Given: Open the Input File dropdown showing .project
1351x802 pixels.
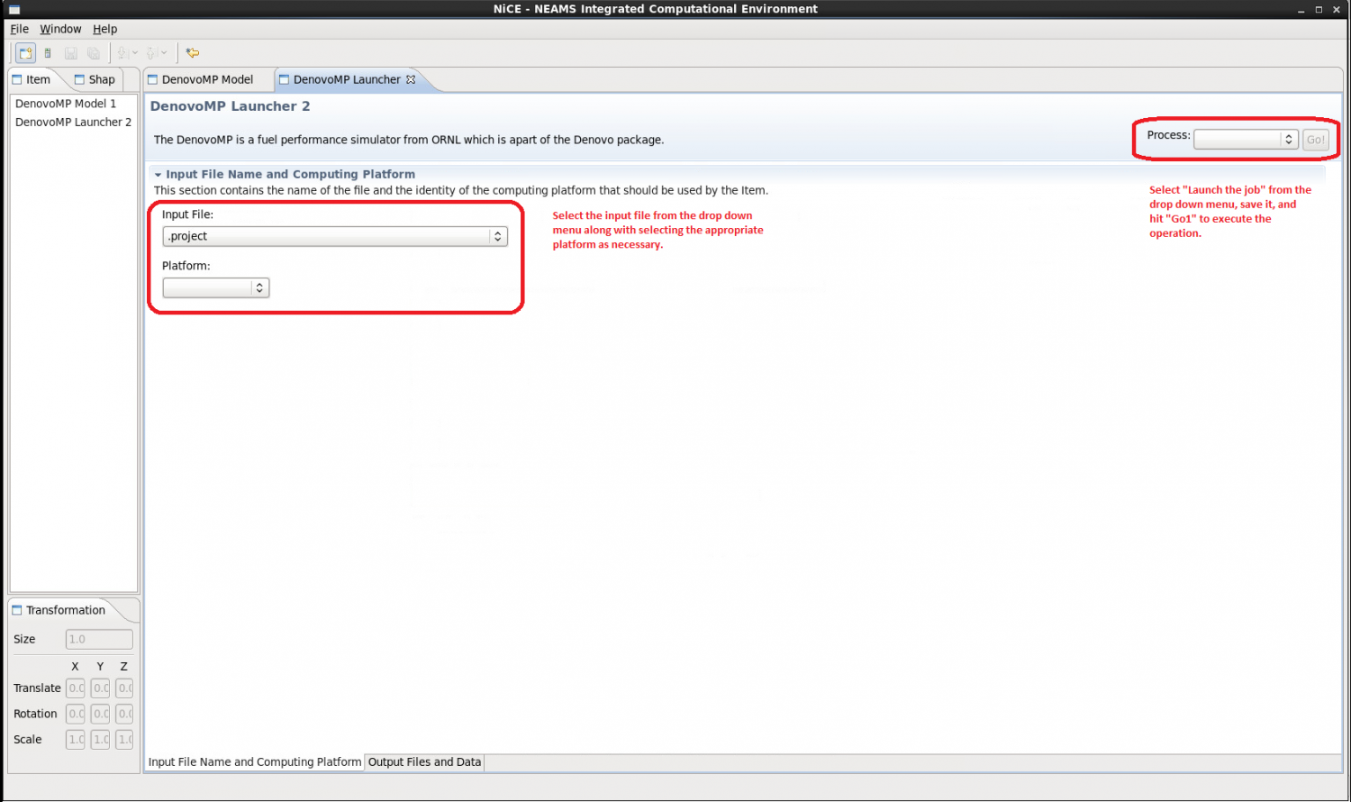Looking at the screenshot, I should point(335,236).
